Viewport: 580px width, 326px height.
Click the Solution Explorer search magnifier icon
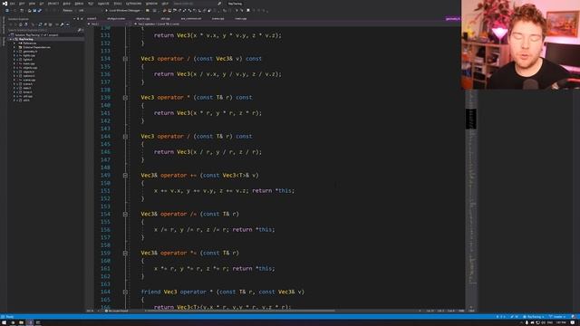(79, 30)
